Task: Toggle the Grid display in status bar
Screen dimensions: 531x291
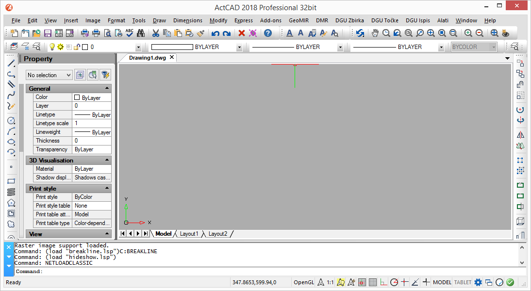Action: pos(373,282)
